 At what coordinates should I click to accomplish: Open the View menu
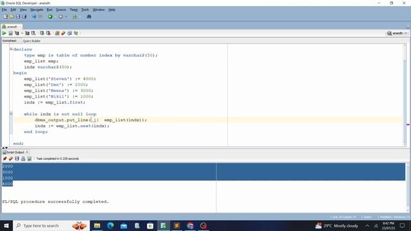23,10
